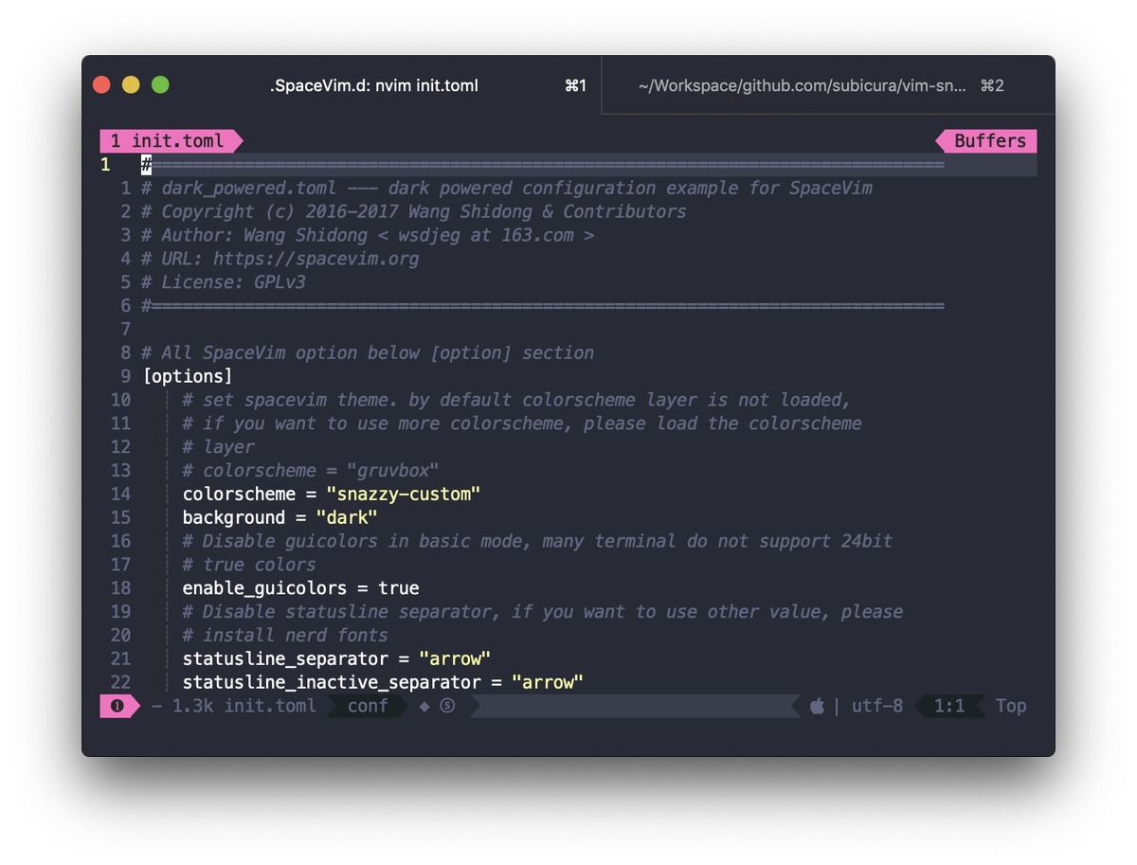Viewport: 1137px width, 865px height.
Task: Click the '# colorscheme = "gruvbox"' comment
Action: point(311,470)
